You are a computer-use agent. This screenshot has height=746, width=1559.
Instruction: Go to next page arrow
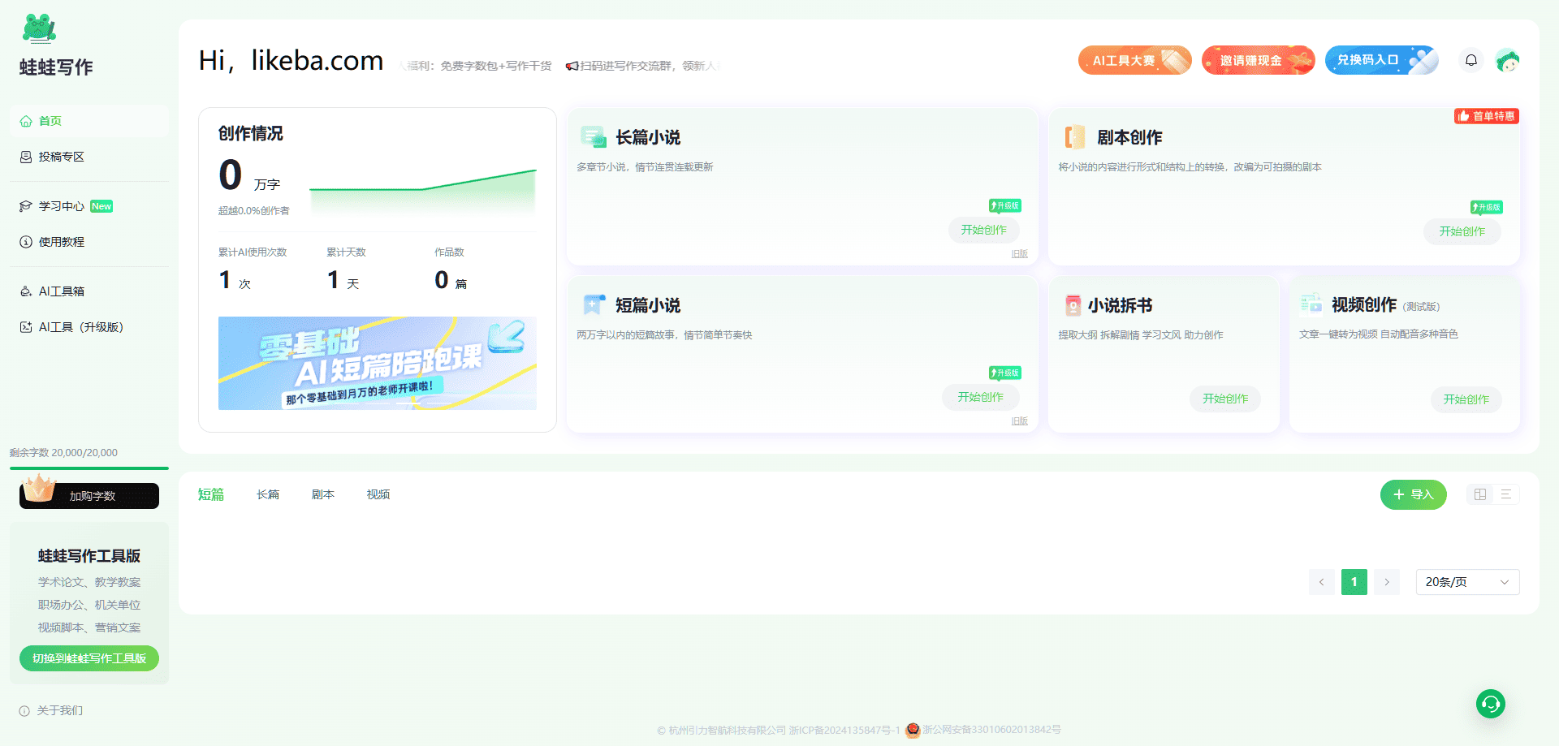click(x=1387, y=582)
